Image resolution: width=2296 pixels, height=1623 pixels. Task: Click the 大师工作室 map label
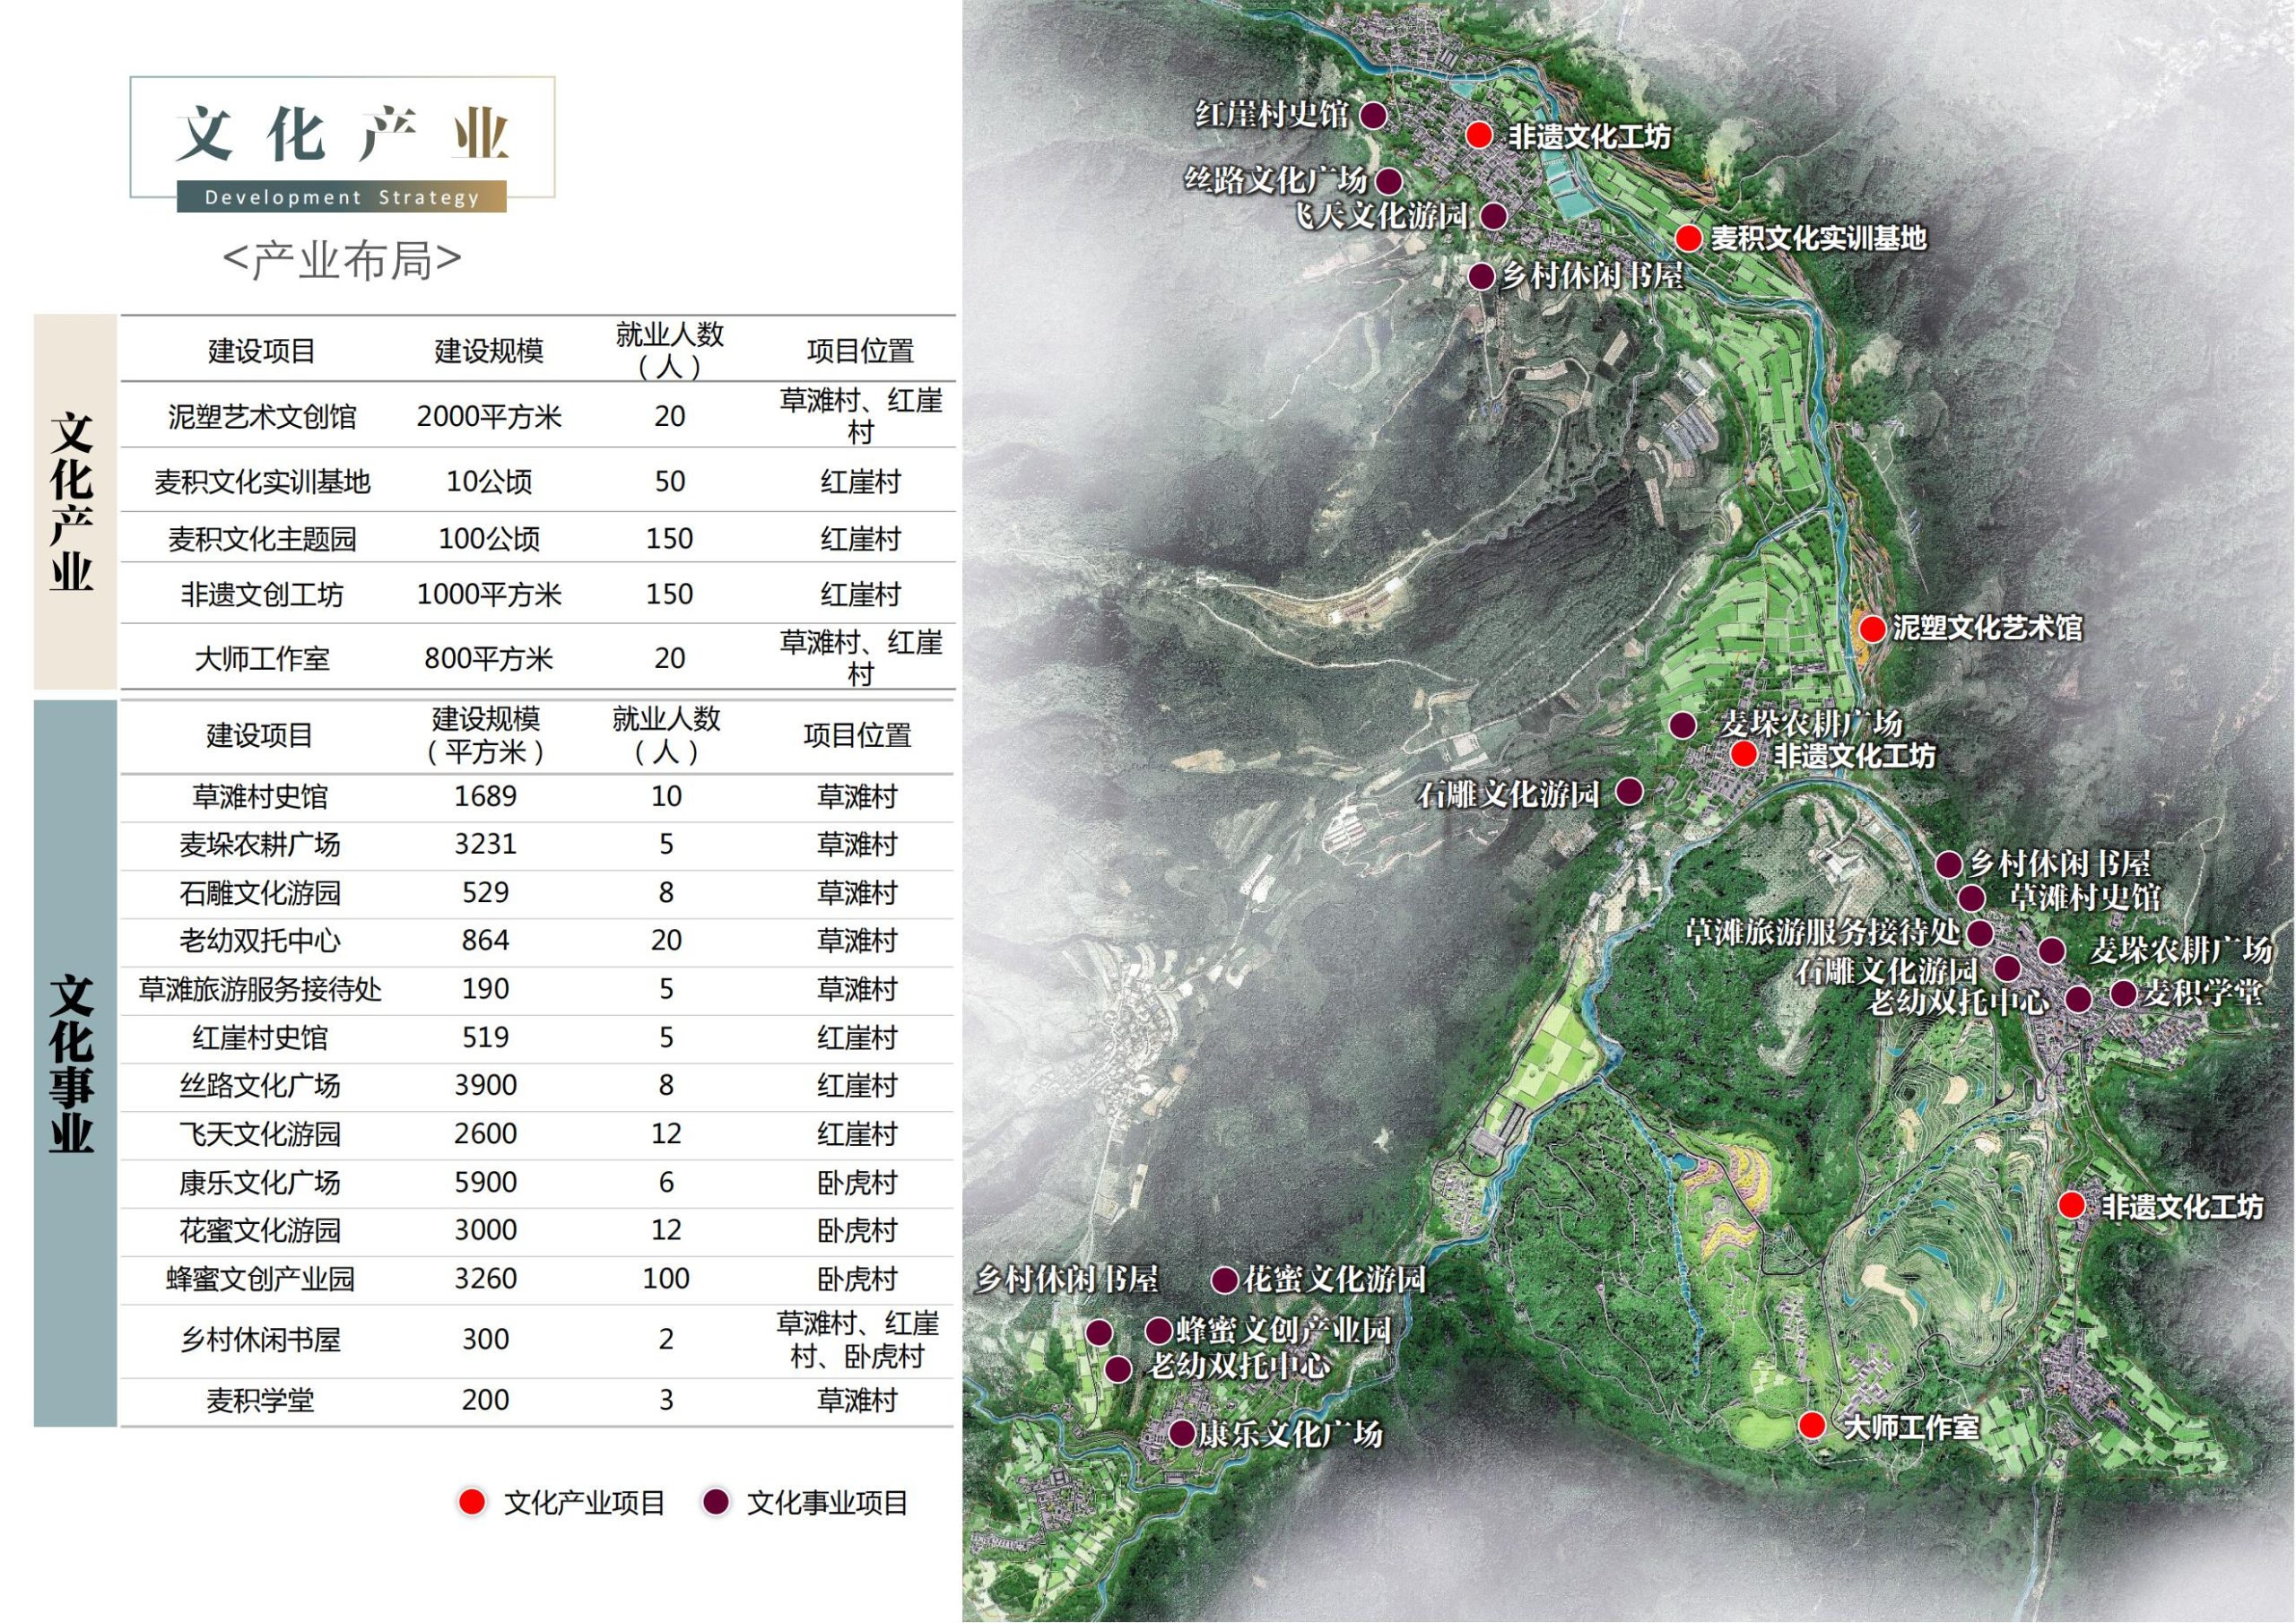(x=1911, y=1427)
